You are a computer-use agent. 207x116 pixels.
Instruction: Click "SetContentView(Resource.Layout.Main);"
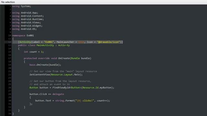(56, 74)
